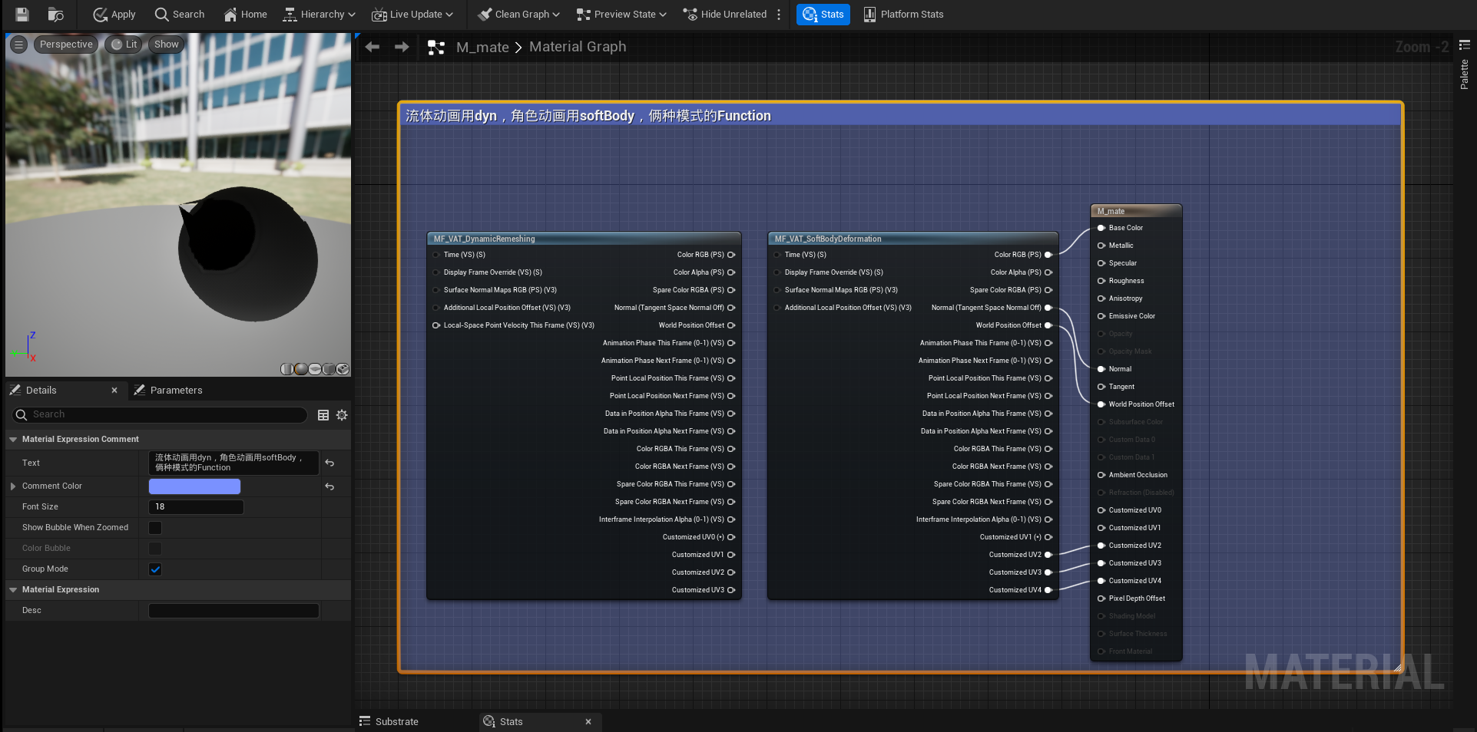Open the viewport hamburger menu

19,45
